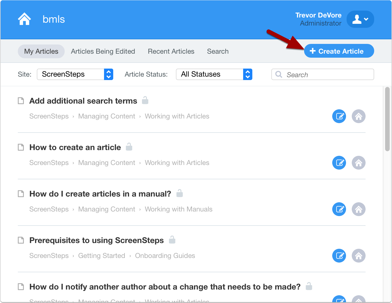Open the user account menu icon

coord(360,19)
